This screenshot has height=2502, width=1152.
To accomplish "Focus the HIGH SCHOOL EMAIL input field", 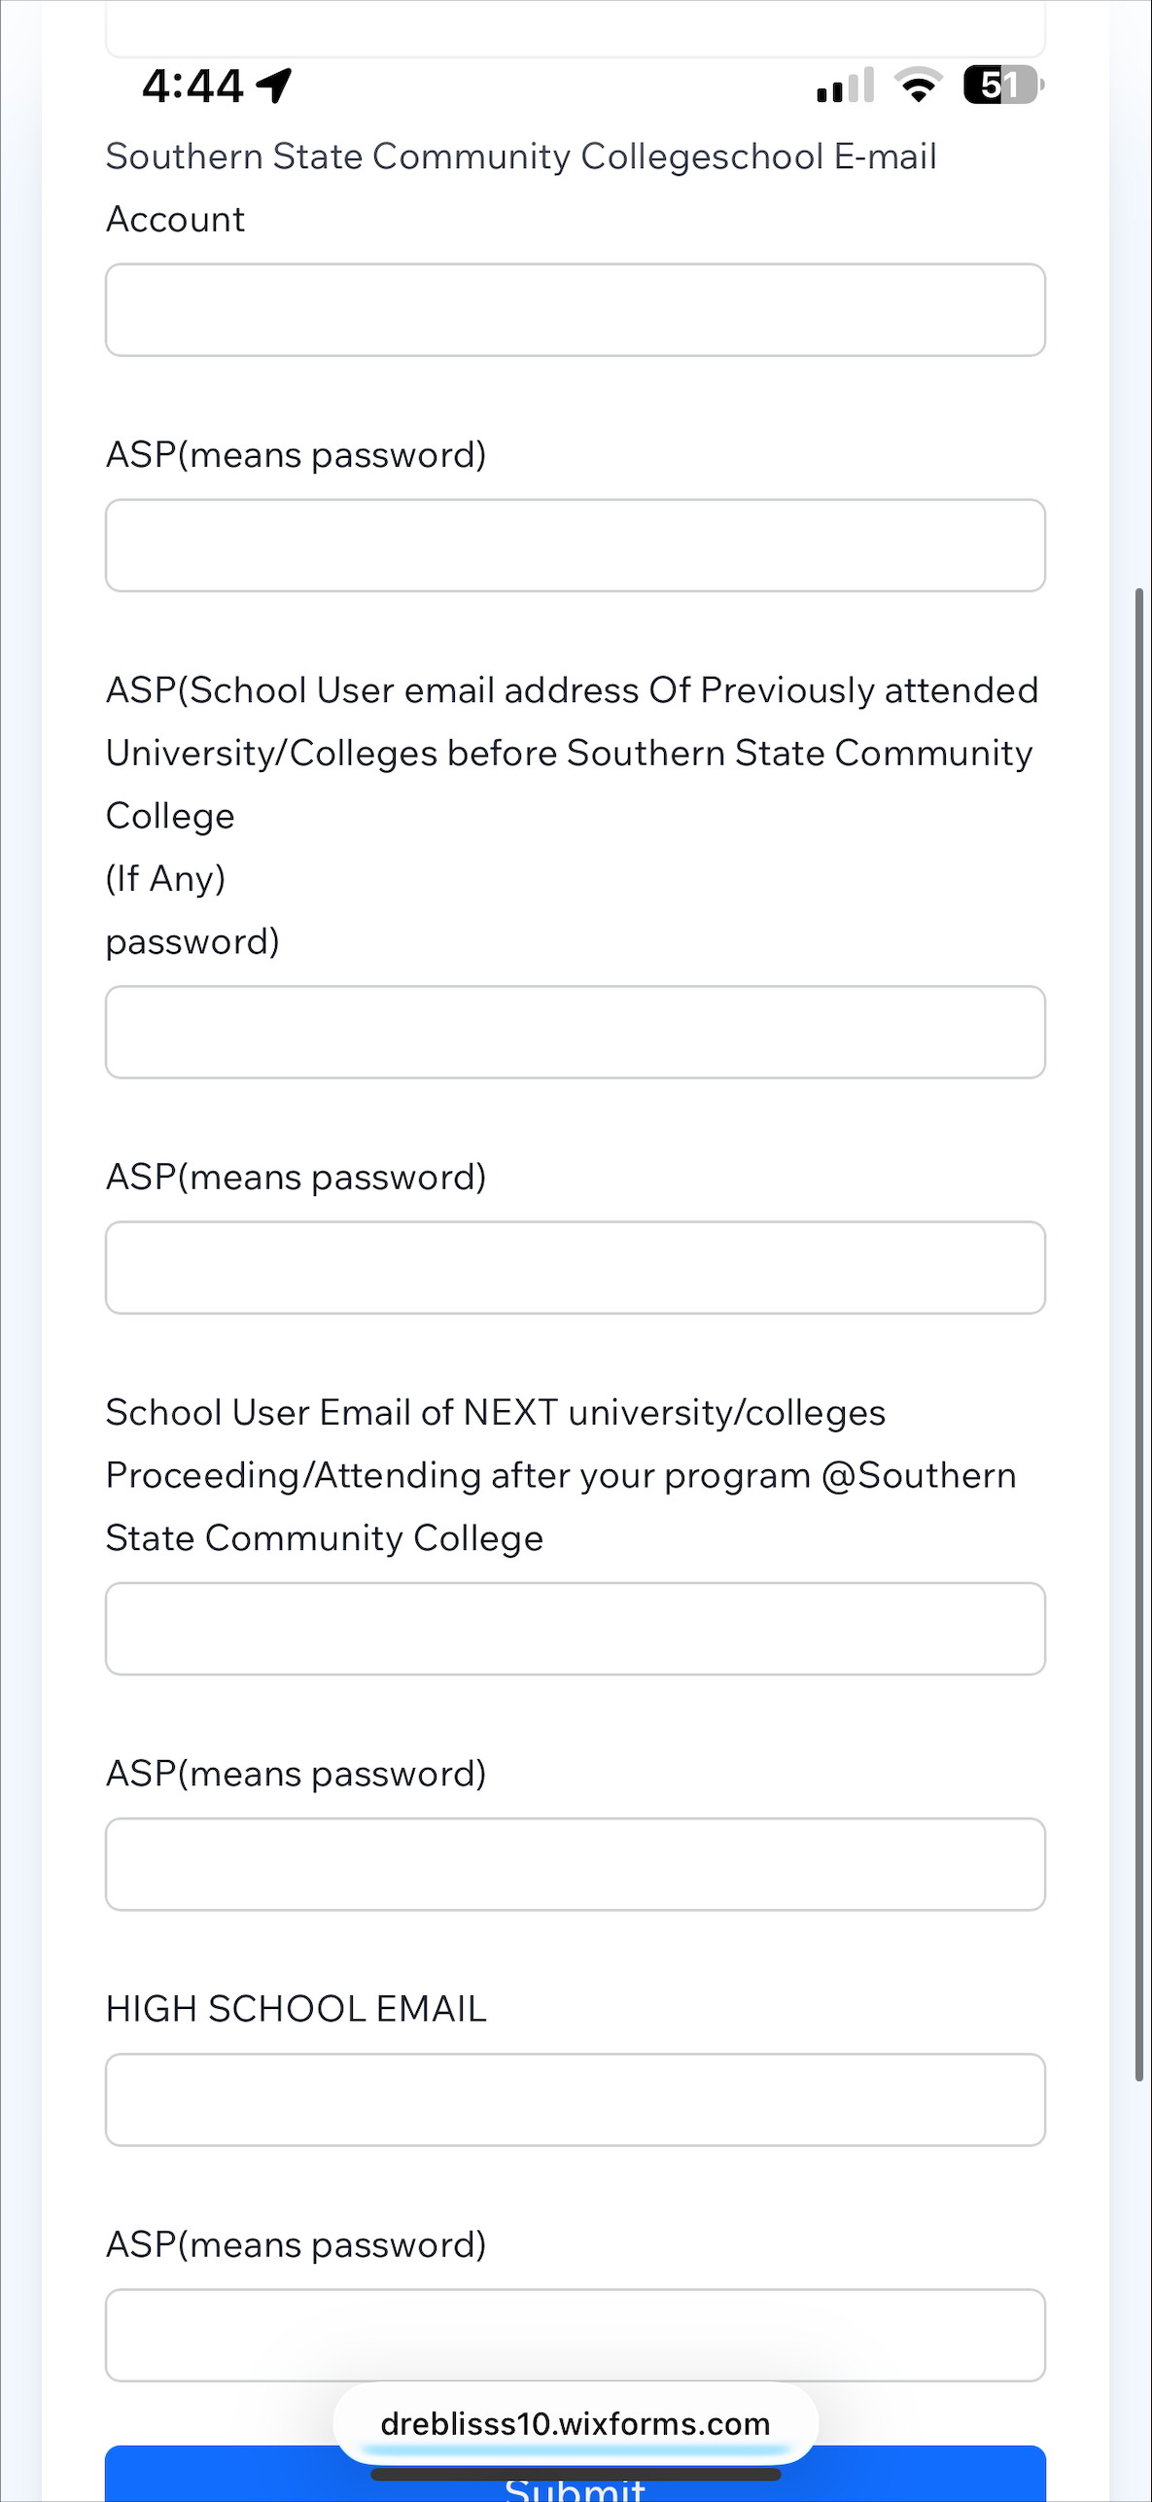I will click(x=576, y=2099).
